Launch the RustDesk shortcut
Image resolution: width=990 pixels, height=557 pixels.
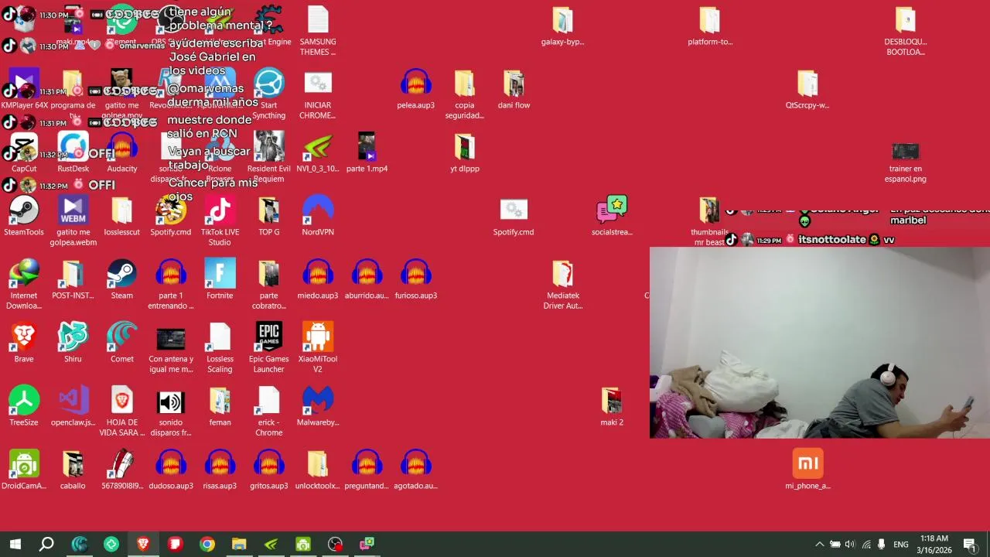pyautogui.click(x=73, y=153)
